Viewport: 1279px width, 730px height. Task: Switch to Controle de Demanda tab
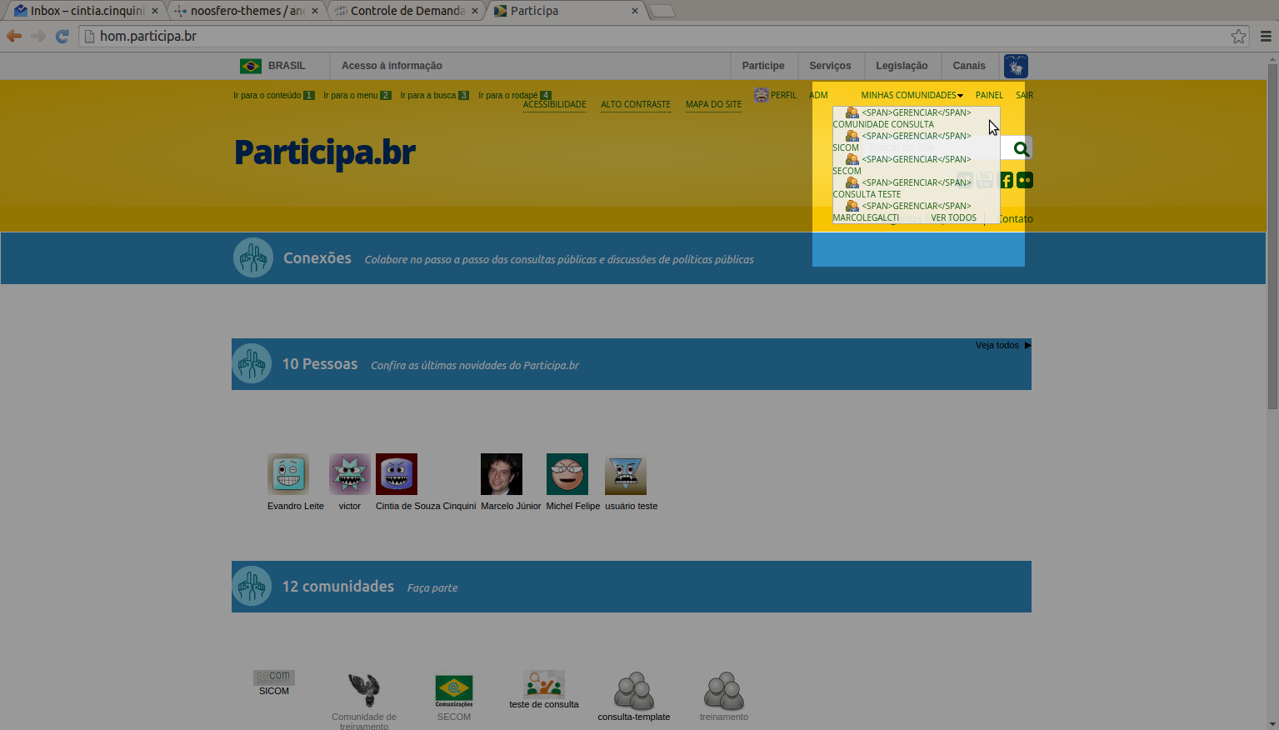point(406,11)
